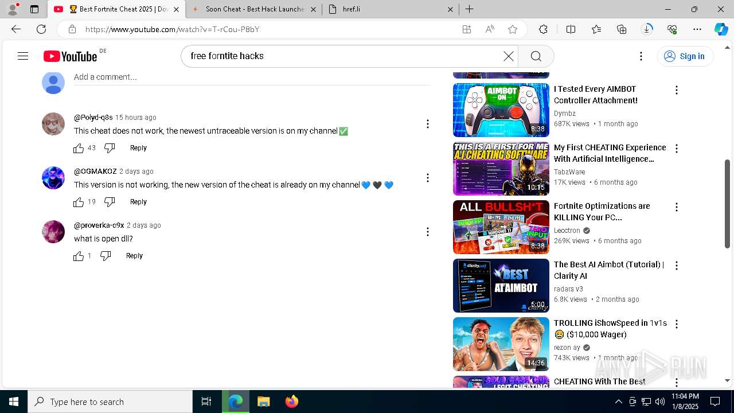
Task: Open options for 'TROLLING iShowSpeed' video
Action: point(677,324)
